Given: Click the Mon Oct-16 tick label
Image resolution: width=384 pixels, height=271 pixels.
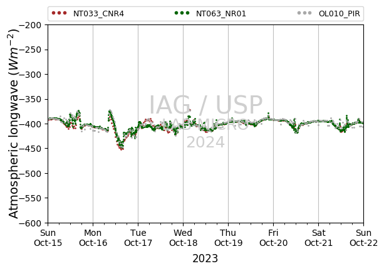Looking at the screenshot, I should [93, 238].
